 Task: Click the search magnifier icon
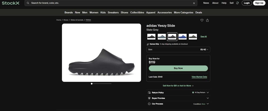28,3
